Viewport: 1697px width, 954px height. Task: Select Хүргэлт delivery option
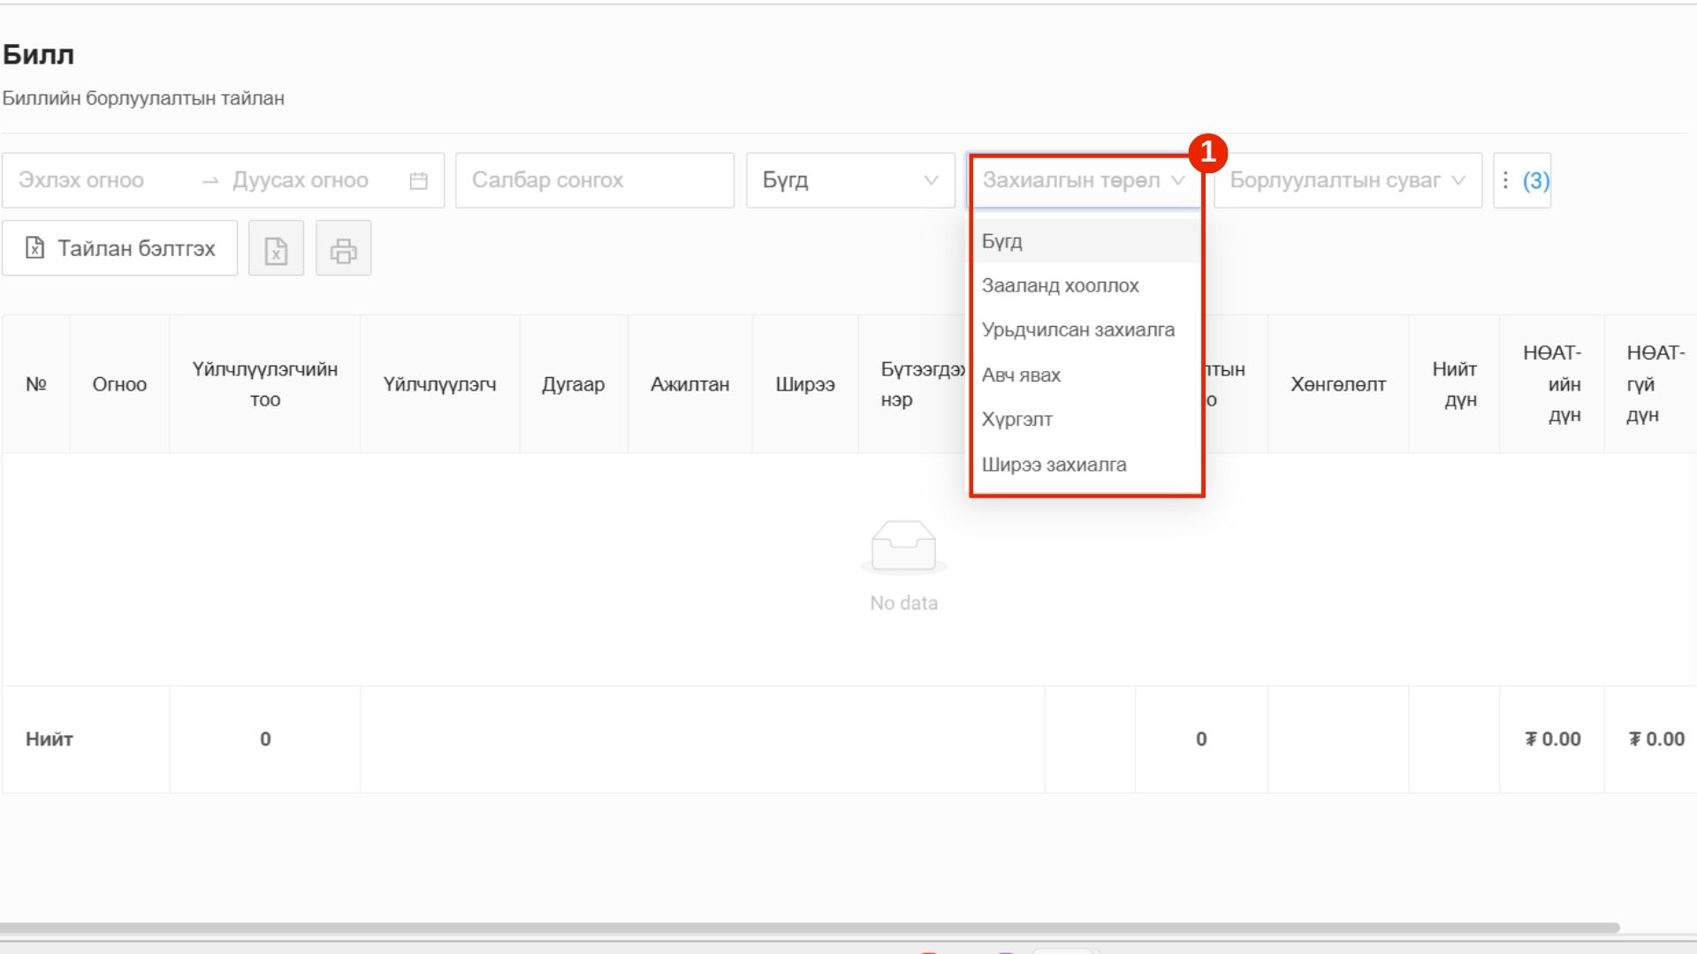click(x=1016, y=420)
